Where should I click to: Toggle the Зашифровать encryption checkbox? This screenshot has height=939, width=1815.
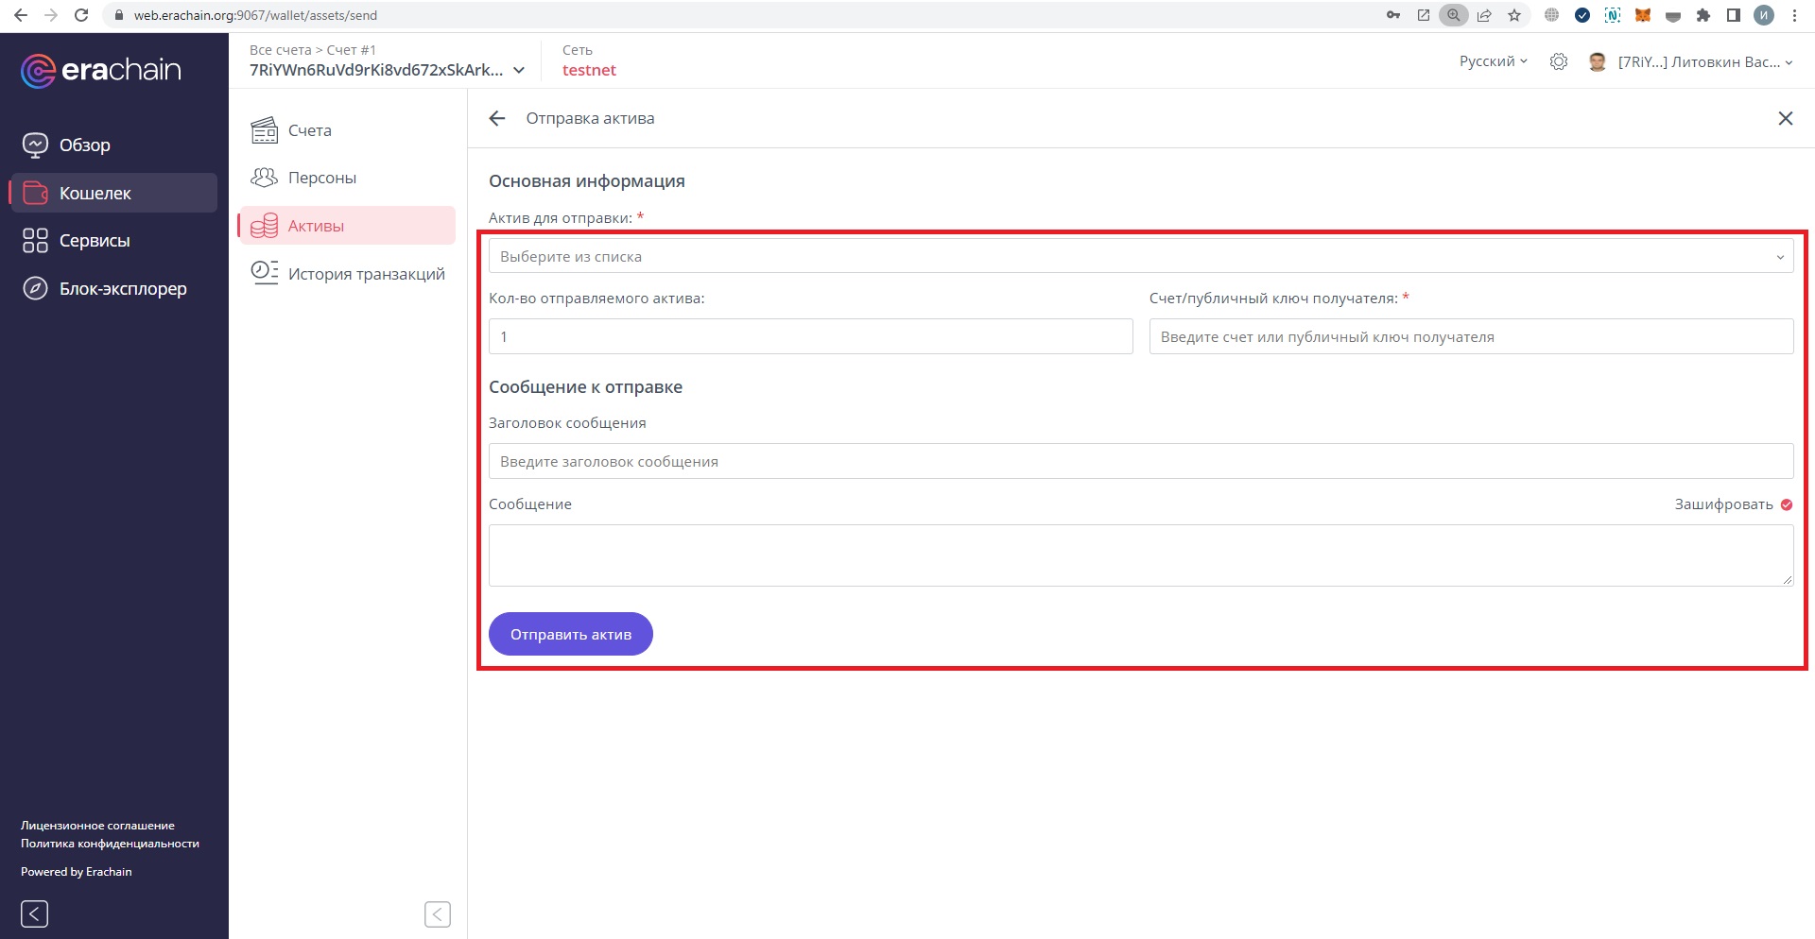(1786, 504)
